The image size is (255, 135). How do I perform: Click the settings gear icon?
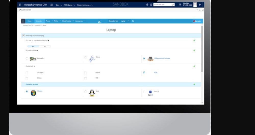(200, 5)
